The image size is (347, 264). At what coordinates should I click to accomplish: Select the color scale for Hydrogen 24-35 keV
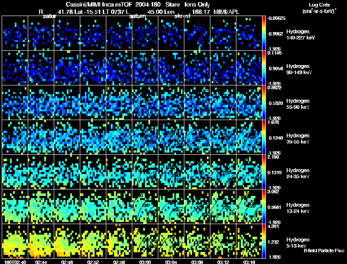pyautogui.click(x=264, y=172)
